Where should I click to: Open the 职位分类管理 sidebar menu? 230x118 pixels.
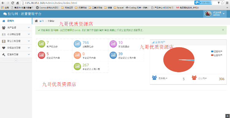(x=16, y=41)
